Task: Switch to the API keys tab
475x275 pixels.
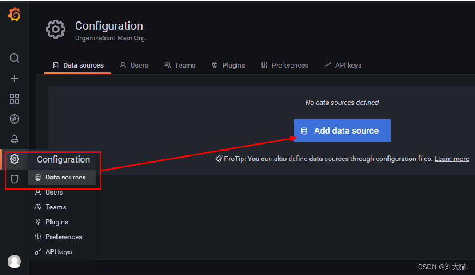Action: [x=343, y=65]
